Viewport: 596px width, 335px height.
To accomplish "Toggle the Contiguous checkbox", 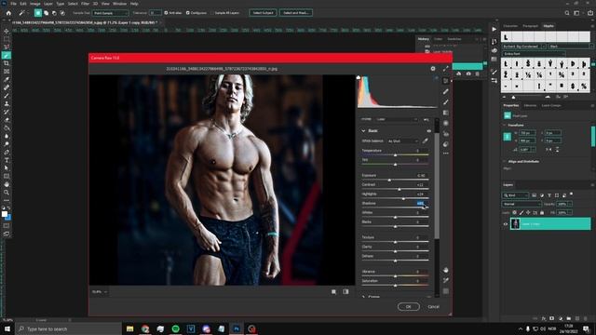I will [188, 13].
